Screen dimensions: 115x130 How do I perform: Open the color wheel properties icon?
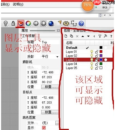[28, 23]
